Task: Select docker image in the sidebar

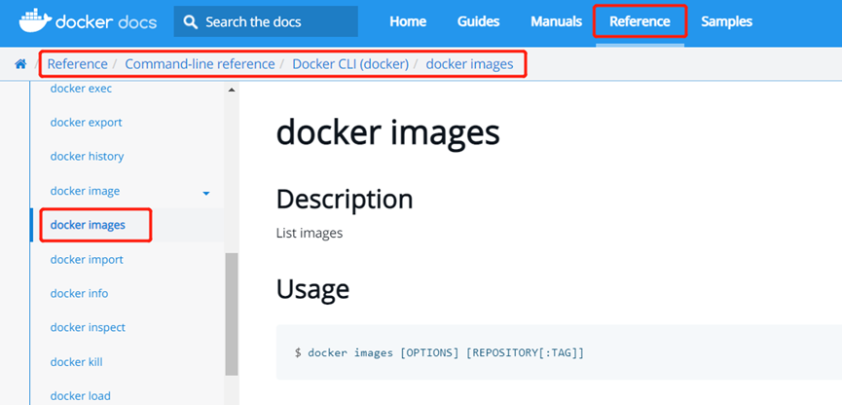Action: point(85,191)
